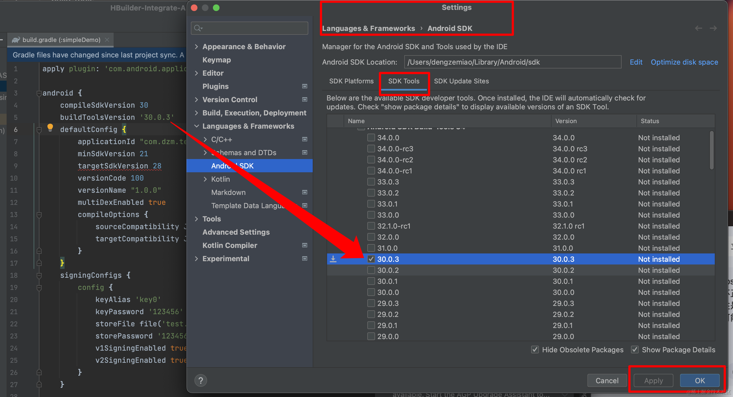
Task: Click the Optimize disk space link
Action: (684, 62)
